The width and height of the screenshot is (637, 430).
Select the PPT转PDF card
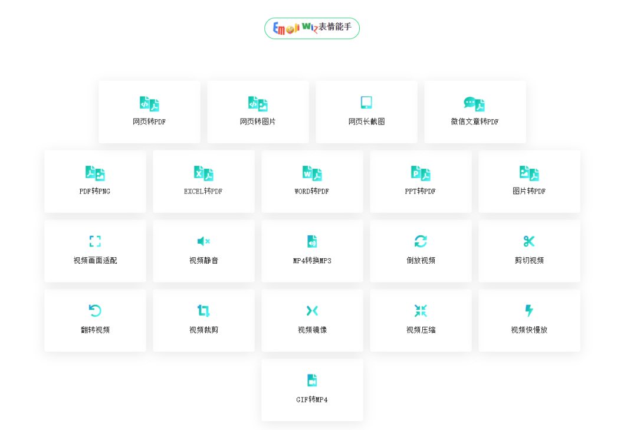(421, 181)
